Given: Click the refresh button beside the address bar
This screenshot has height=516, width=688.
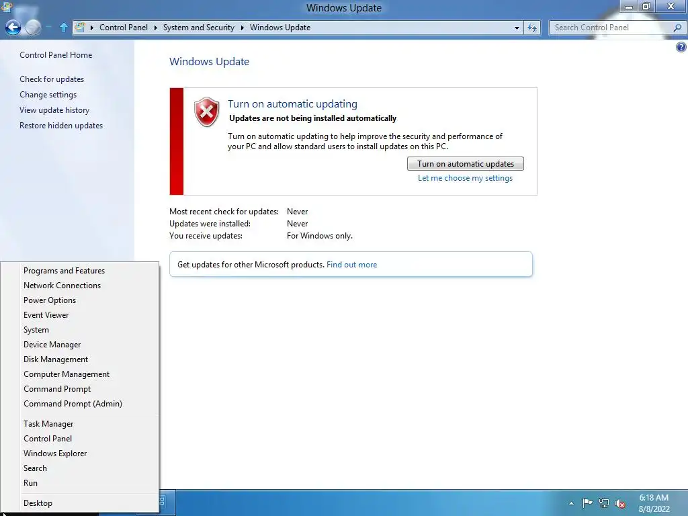Looking at the screenshot, I should [x=532, y=28].
